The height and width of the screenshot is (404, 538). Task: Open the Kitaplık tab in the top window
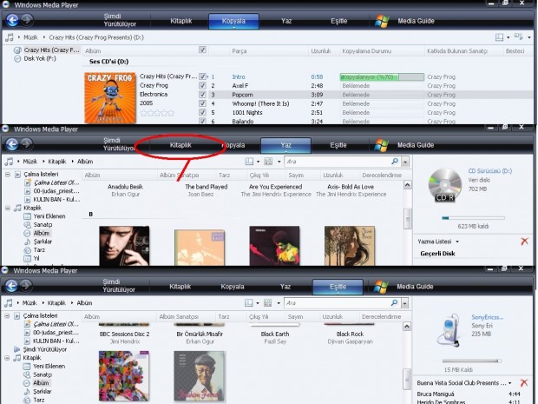181,21
